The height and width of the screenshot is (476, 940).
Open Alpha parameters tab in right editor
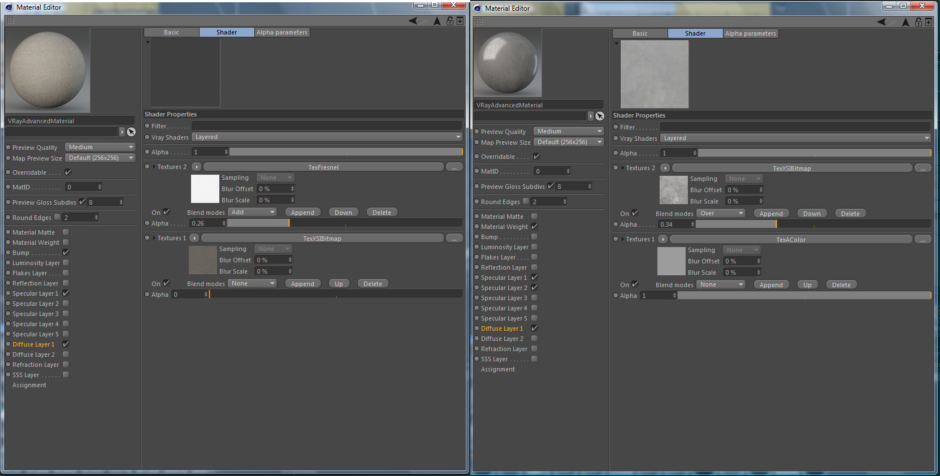coord(751,33)
